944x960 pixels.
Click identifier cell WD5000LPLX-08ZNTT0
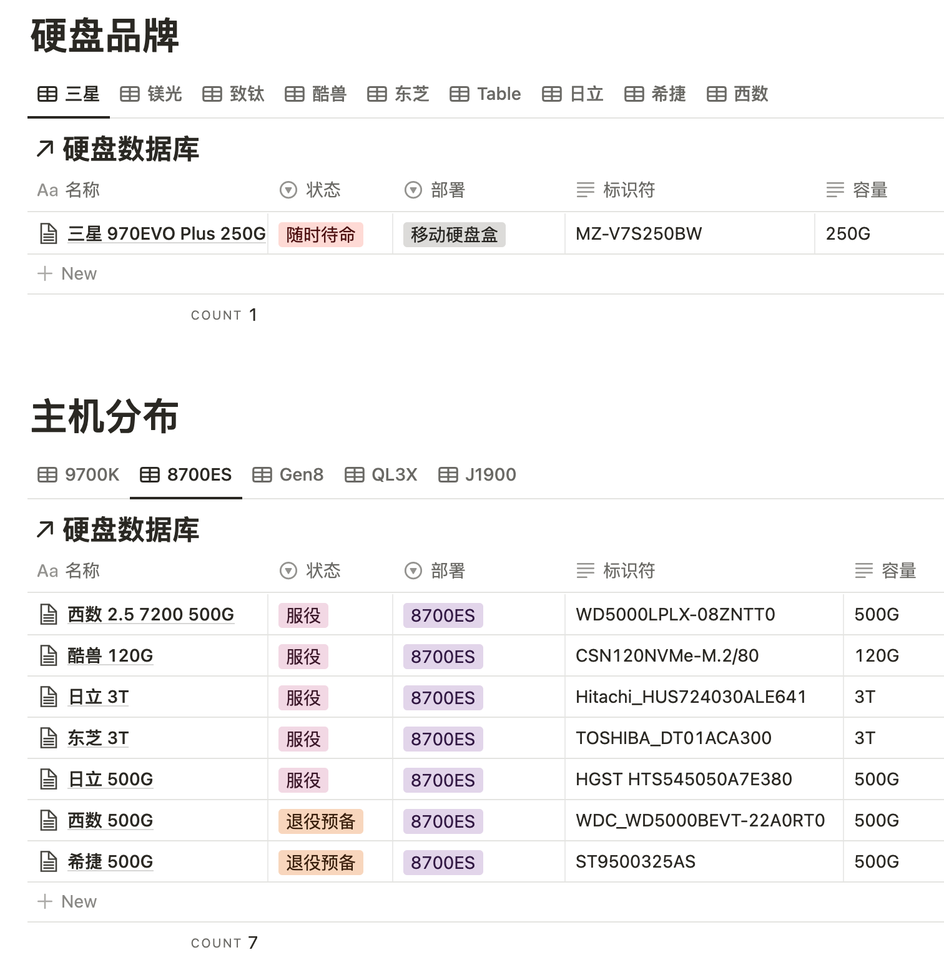pyautogui.click(x=675, y=615)
